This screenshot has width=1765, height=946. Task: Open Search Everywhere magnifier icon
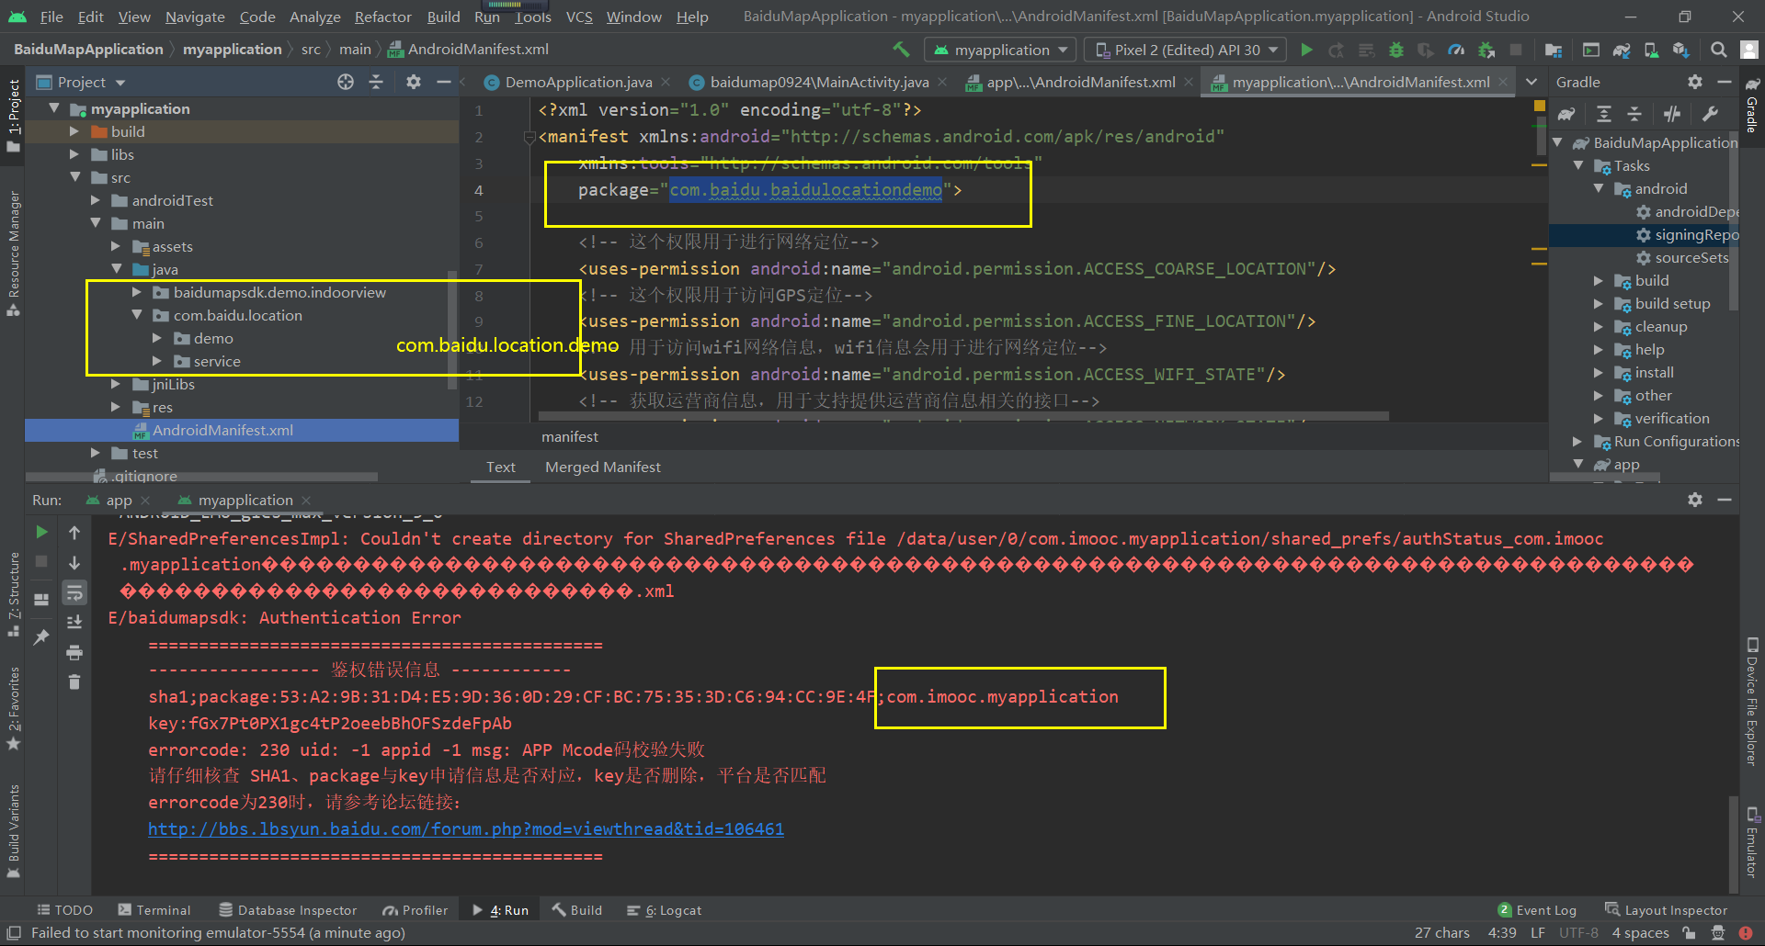(1718, 50)
